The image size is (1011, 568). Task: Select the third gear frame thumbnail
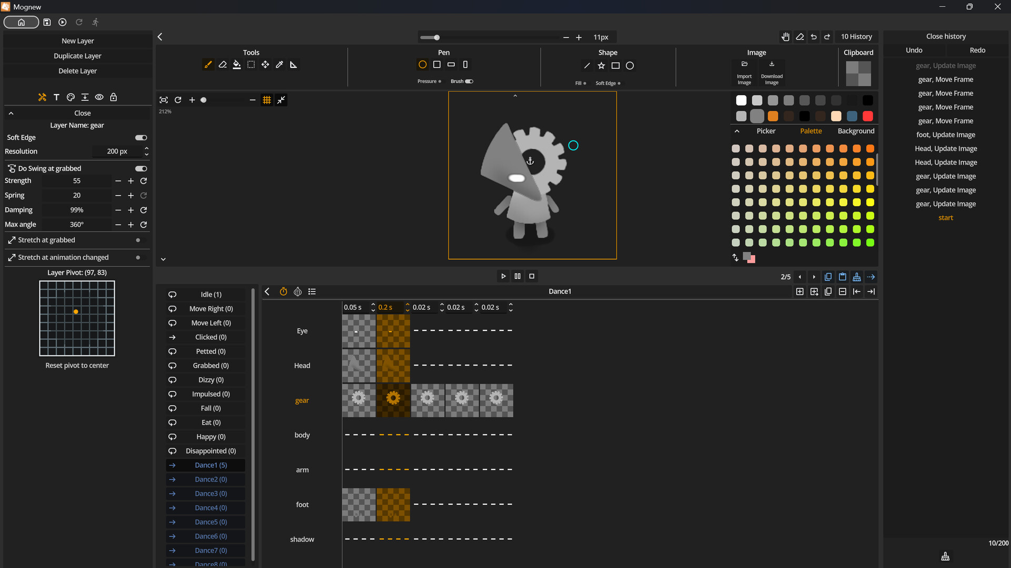point(428,400)
